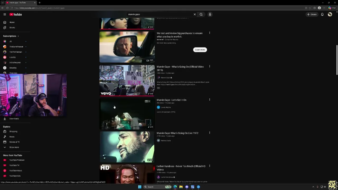Viewport: 338px width, 190px height.
Task: Open Luther Vandross Never Too Much title
Action: (181, 168)
